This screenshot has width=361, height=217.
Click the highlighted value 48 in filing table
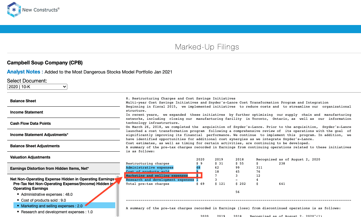pyautogui.click(x=198, y=168)
